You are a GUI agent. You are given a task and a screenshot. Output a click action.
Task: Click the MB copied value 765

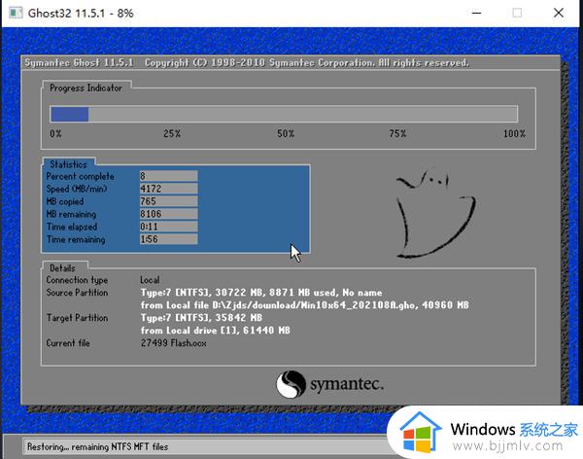(x=168, y=201)
